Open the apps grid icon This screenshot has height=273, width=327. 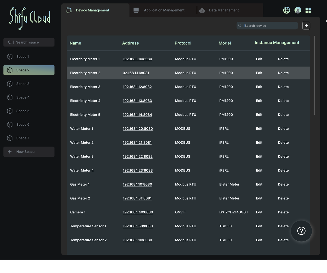[308, 10]
